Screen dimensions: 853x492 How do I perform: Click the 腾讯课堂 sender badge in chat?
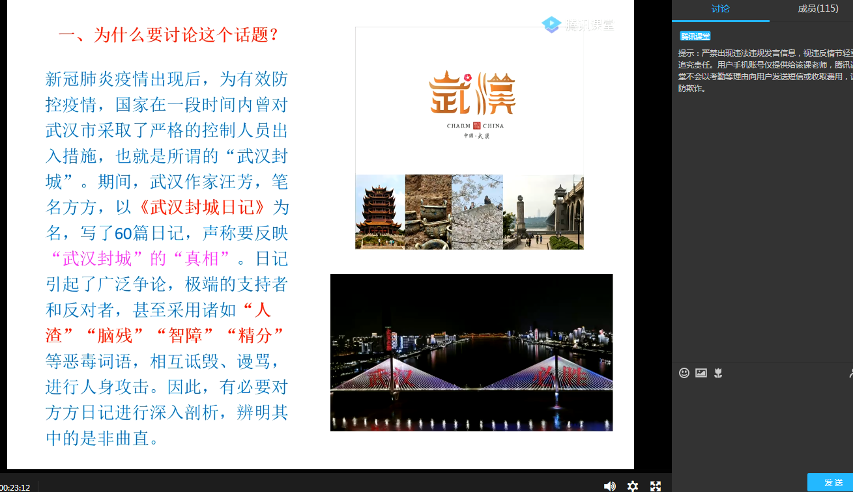coord(695,36)
